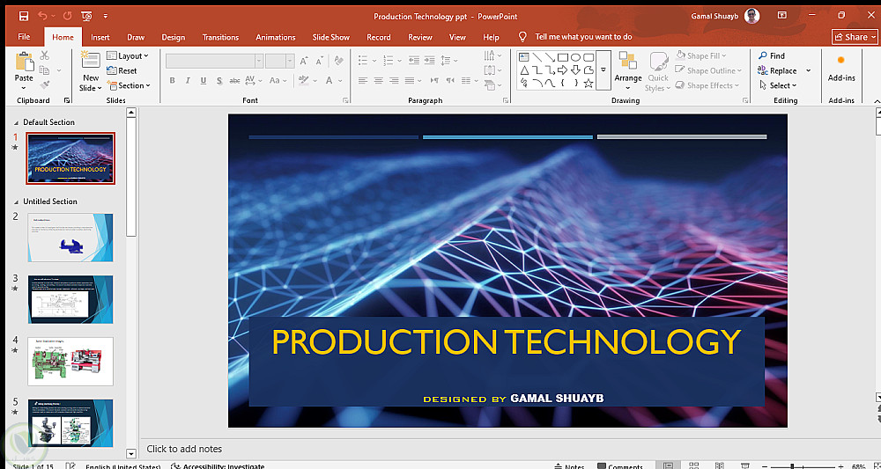This screenshot has width=881, height=469.
Task: Select the Arrow line shape
Action: tap(550, 57)
